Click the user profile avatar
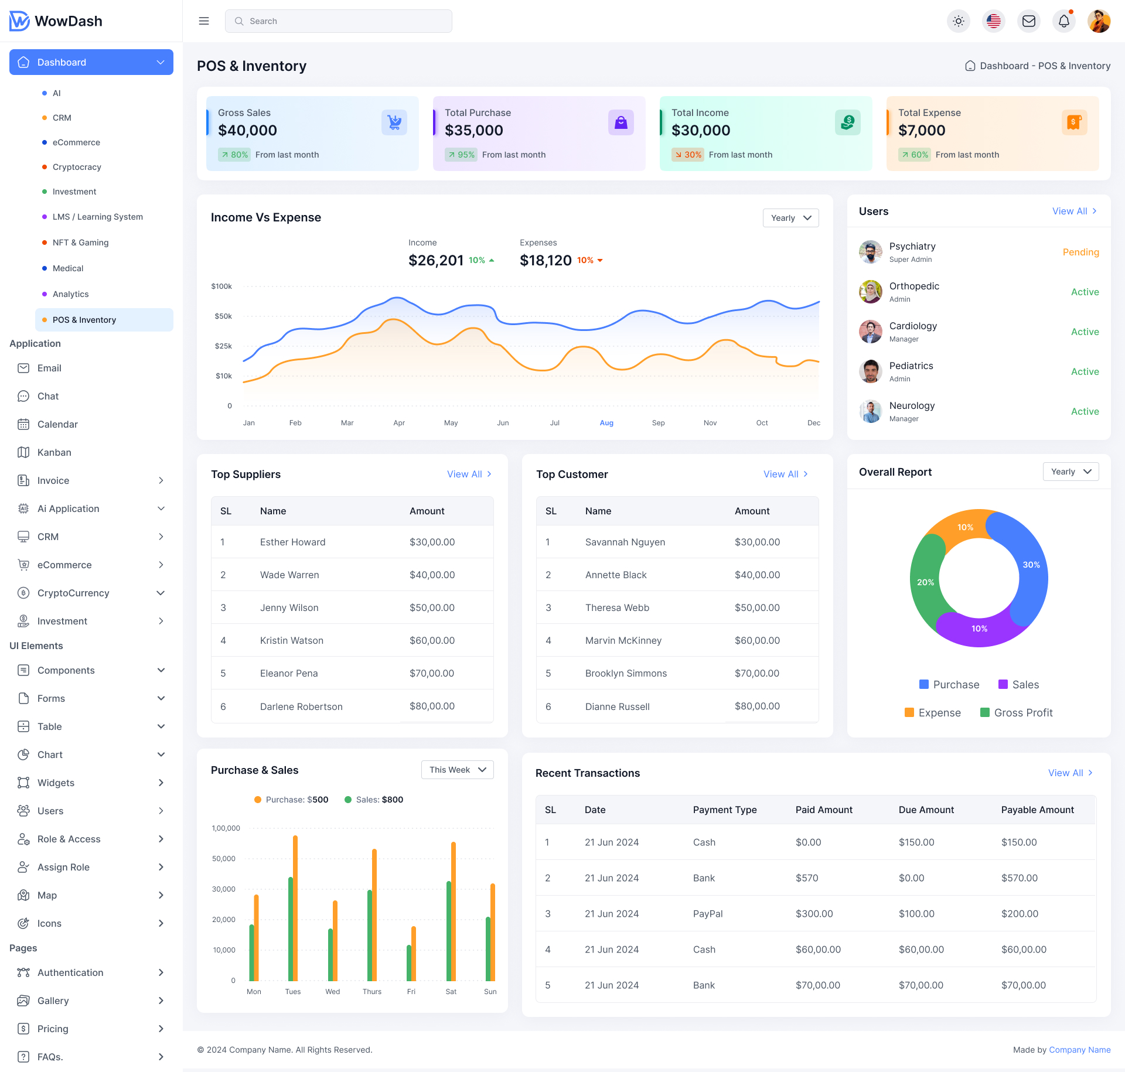 click(x=1099, y=21)
